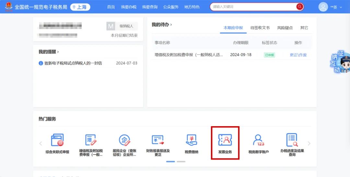Open the 上海 region selector
The width and height of the screenshot is (350, 177).
tap(80, 7)
